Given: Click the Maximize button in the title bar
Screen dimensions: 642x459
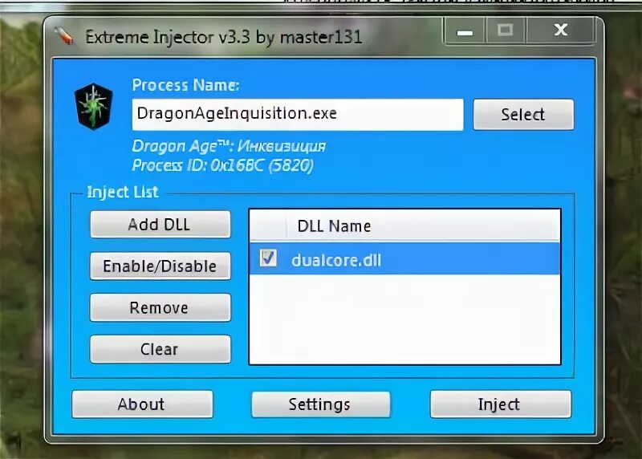Looking at the screenshot, I should click(506, 30).
